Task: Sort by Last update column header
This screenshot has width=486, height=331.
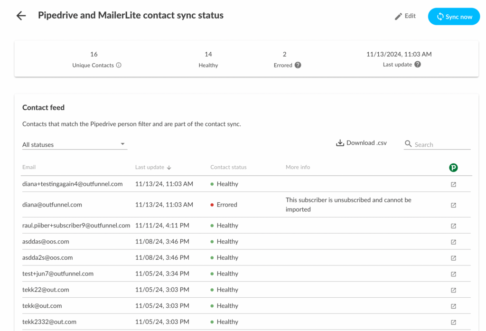Action: coord(150,167)
